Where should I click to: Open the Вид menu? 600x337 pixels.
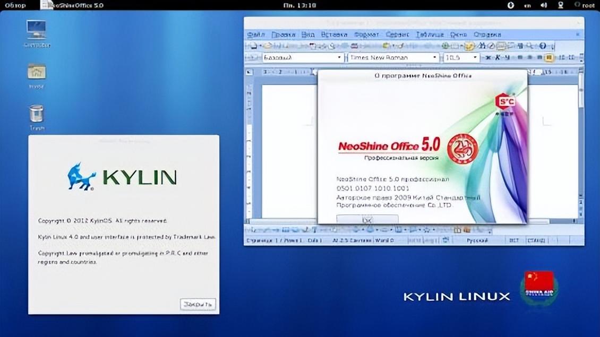pos(307,34)
